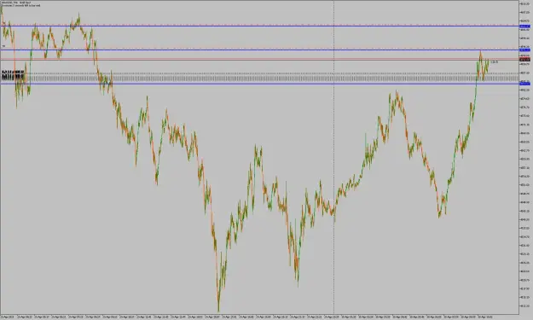Click the chart symbol title text at top-left
533x320 pixels.
coord(16,3)
